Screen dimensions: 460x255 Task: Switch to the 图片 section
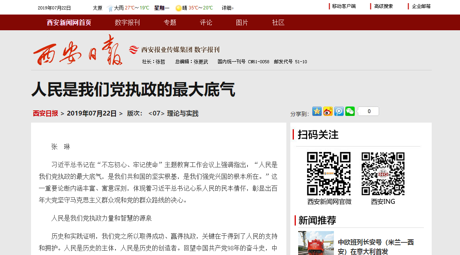pos(242,22)
